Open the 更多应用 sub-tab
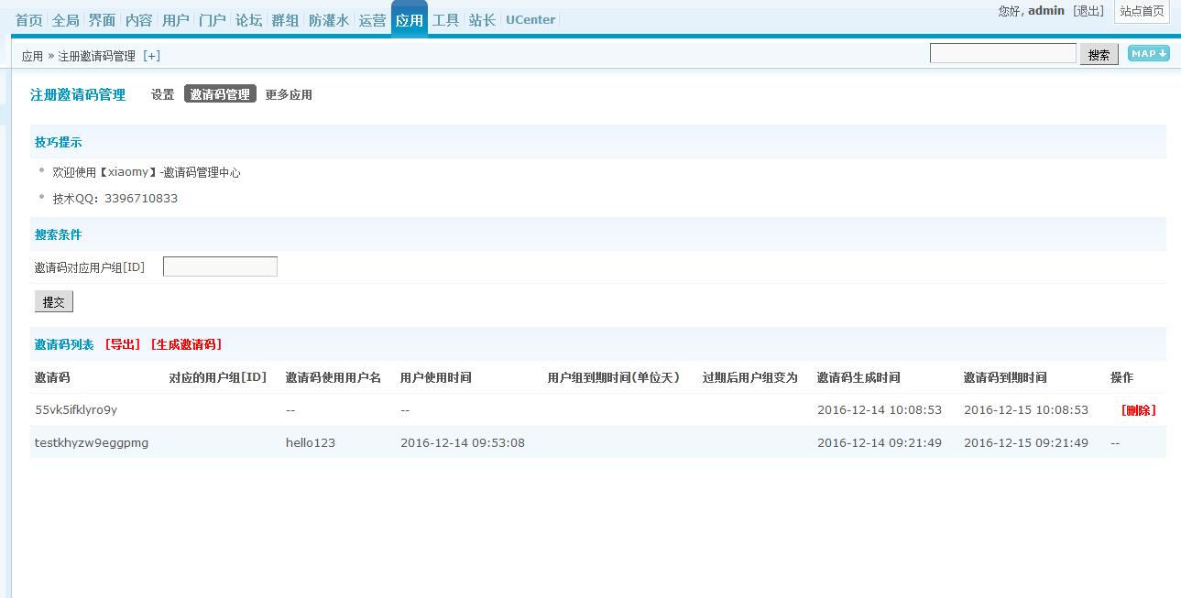The image size is (1181, 598). pos(289,94)
